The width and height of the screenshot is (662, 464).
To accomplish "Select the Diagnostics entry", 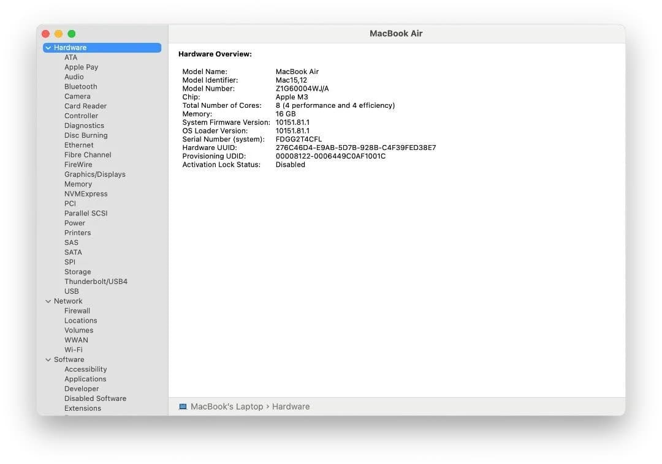I will [84, 125].
